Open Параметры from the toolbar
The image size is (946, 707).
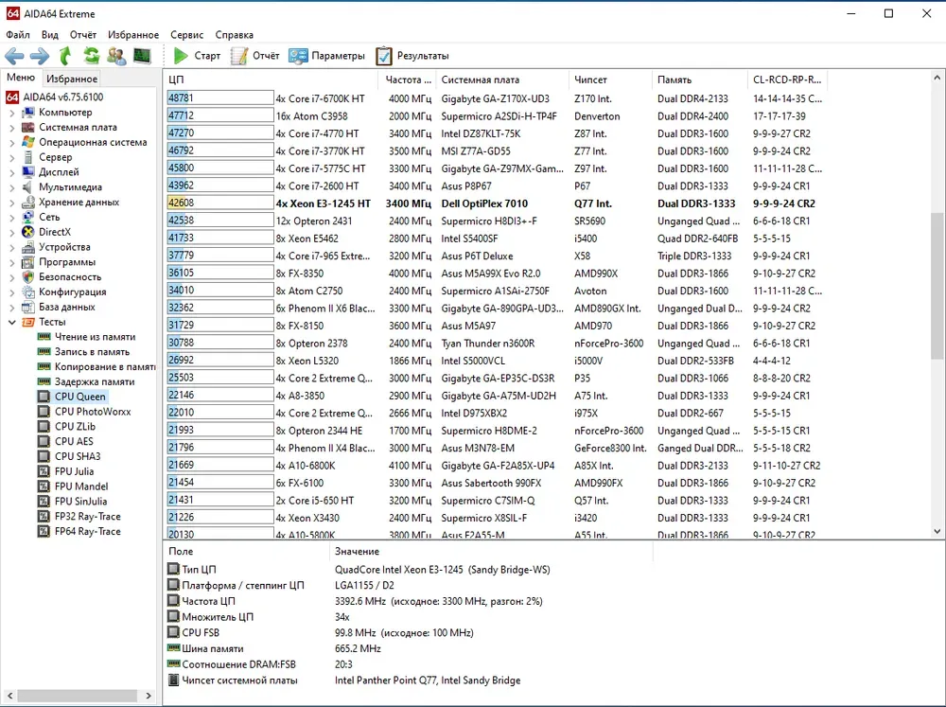[x=326, y=56]
